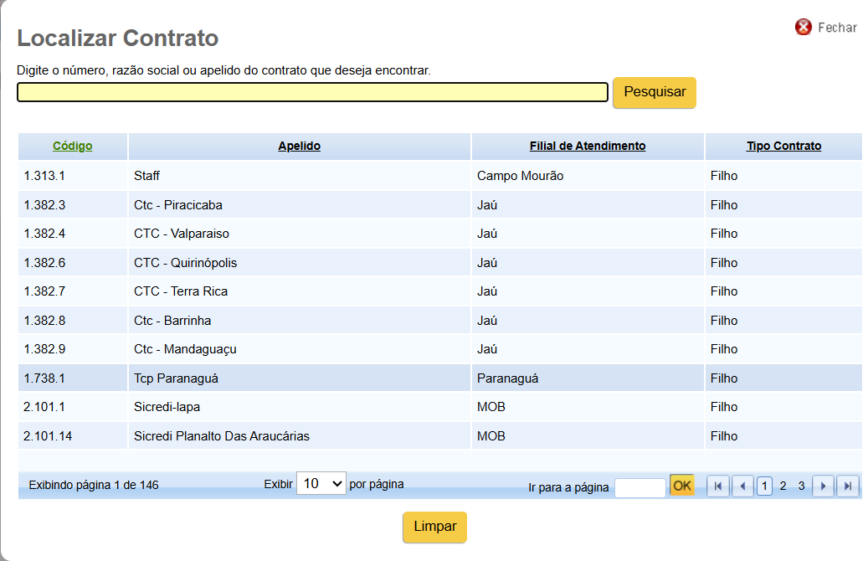Select contract code 1.313.1
The height and width of the screenshot is (561, 868).
[x=44, y=176]
